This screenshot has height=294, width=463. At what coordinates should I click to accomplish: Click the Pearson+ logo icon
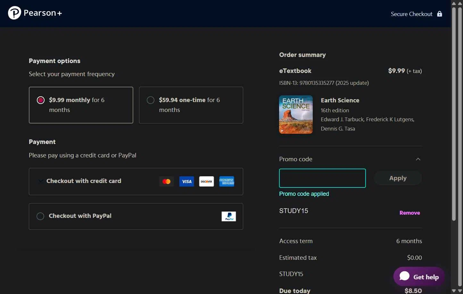point(14,13)
